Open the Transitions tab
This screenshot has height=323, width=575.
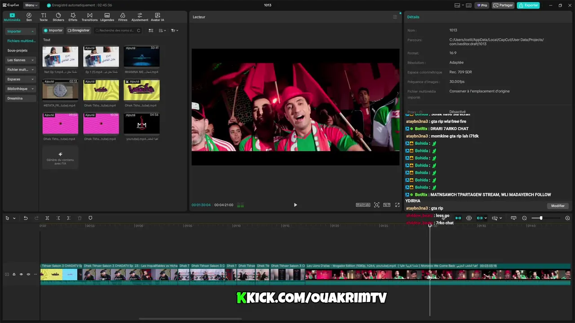pyautogui.click(x=90, y=17)
